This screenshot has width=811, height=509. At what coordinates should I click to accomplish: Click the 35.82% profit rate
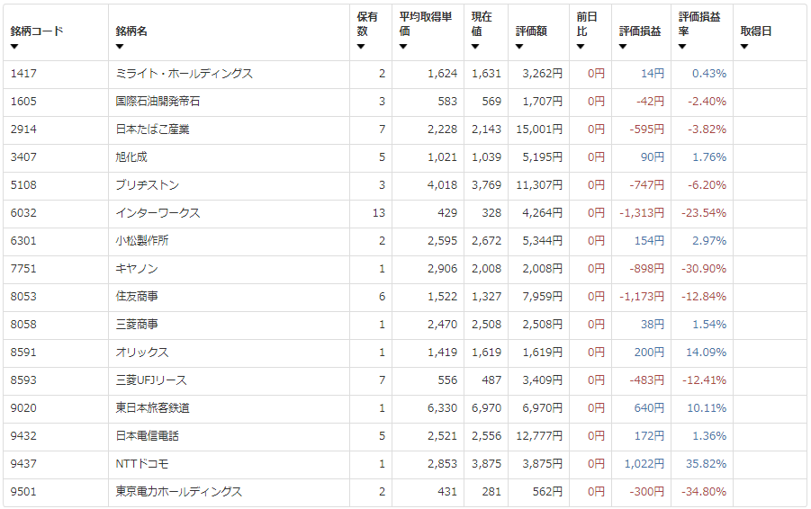[x=706, y=464]
